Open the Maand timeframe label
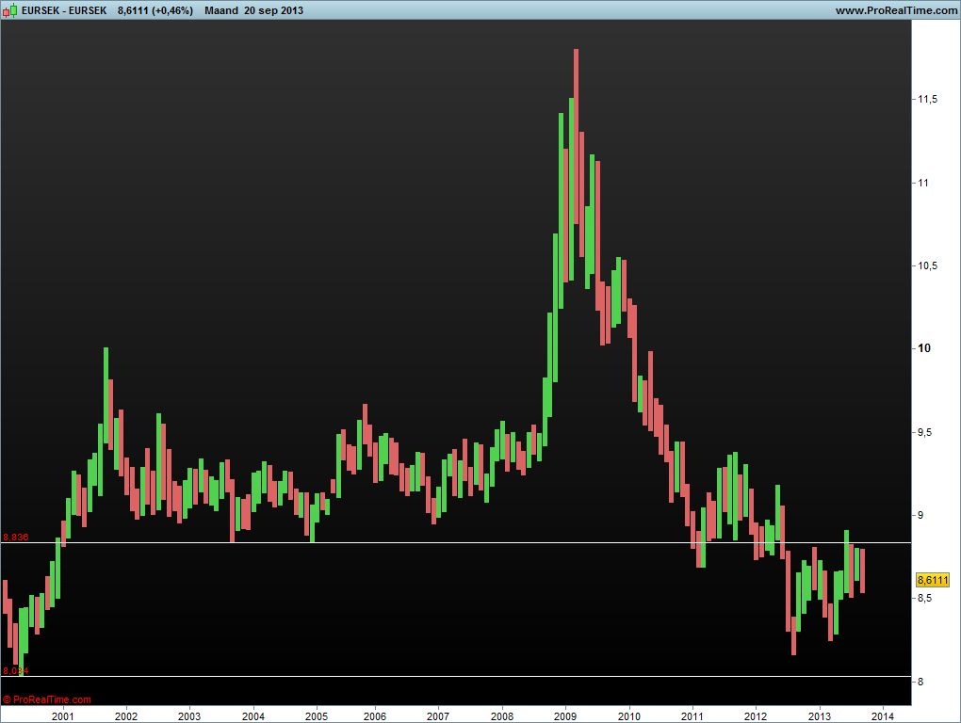This screenshot has height=723, width=961. 220,10
